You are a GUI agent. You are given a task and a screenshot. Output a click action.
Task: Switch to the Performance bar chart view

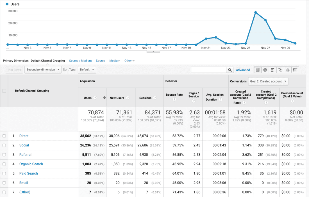pyautogui.click(x=272, y=70)
